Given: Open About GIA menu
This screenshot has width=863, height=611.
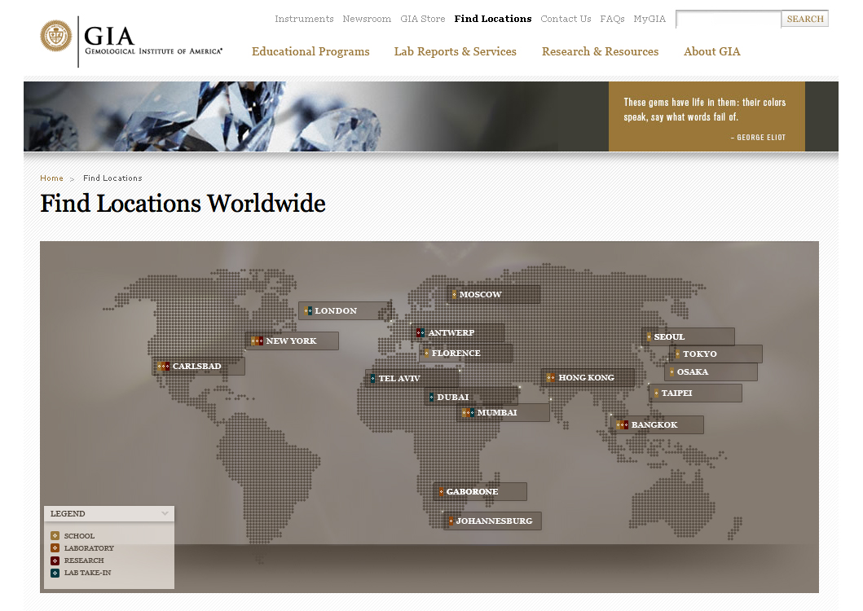Looking at the screenshot, I should click(711, 52).
